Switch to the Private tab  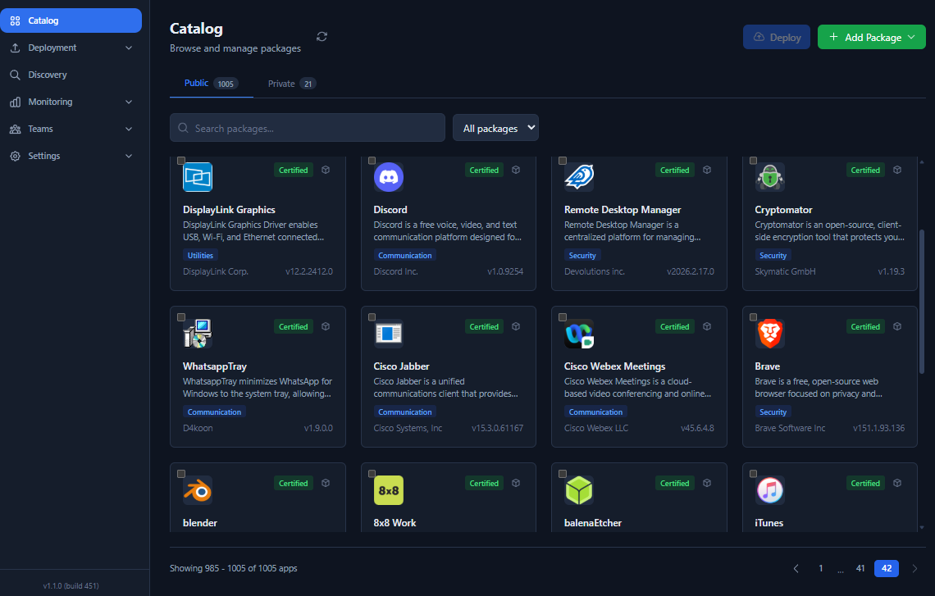[292, 84]
